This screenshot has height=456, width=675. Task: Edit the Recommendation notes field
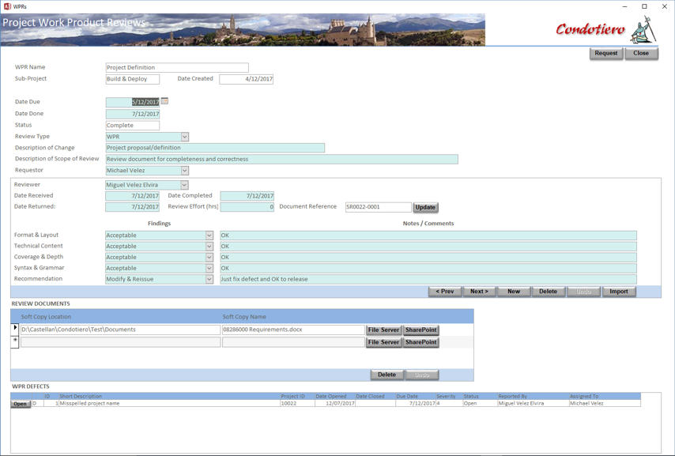click(x=428, y=280)
